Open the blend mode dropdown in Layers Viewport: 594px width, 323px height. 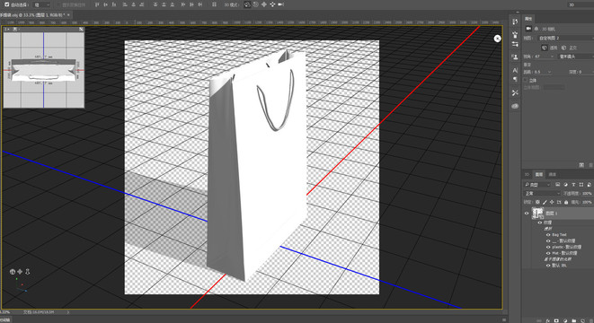point(542,193)
